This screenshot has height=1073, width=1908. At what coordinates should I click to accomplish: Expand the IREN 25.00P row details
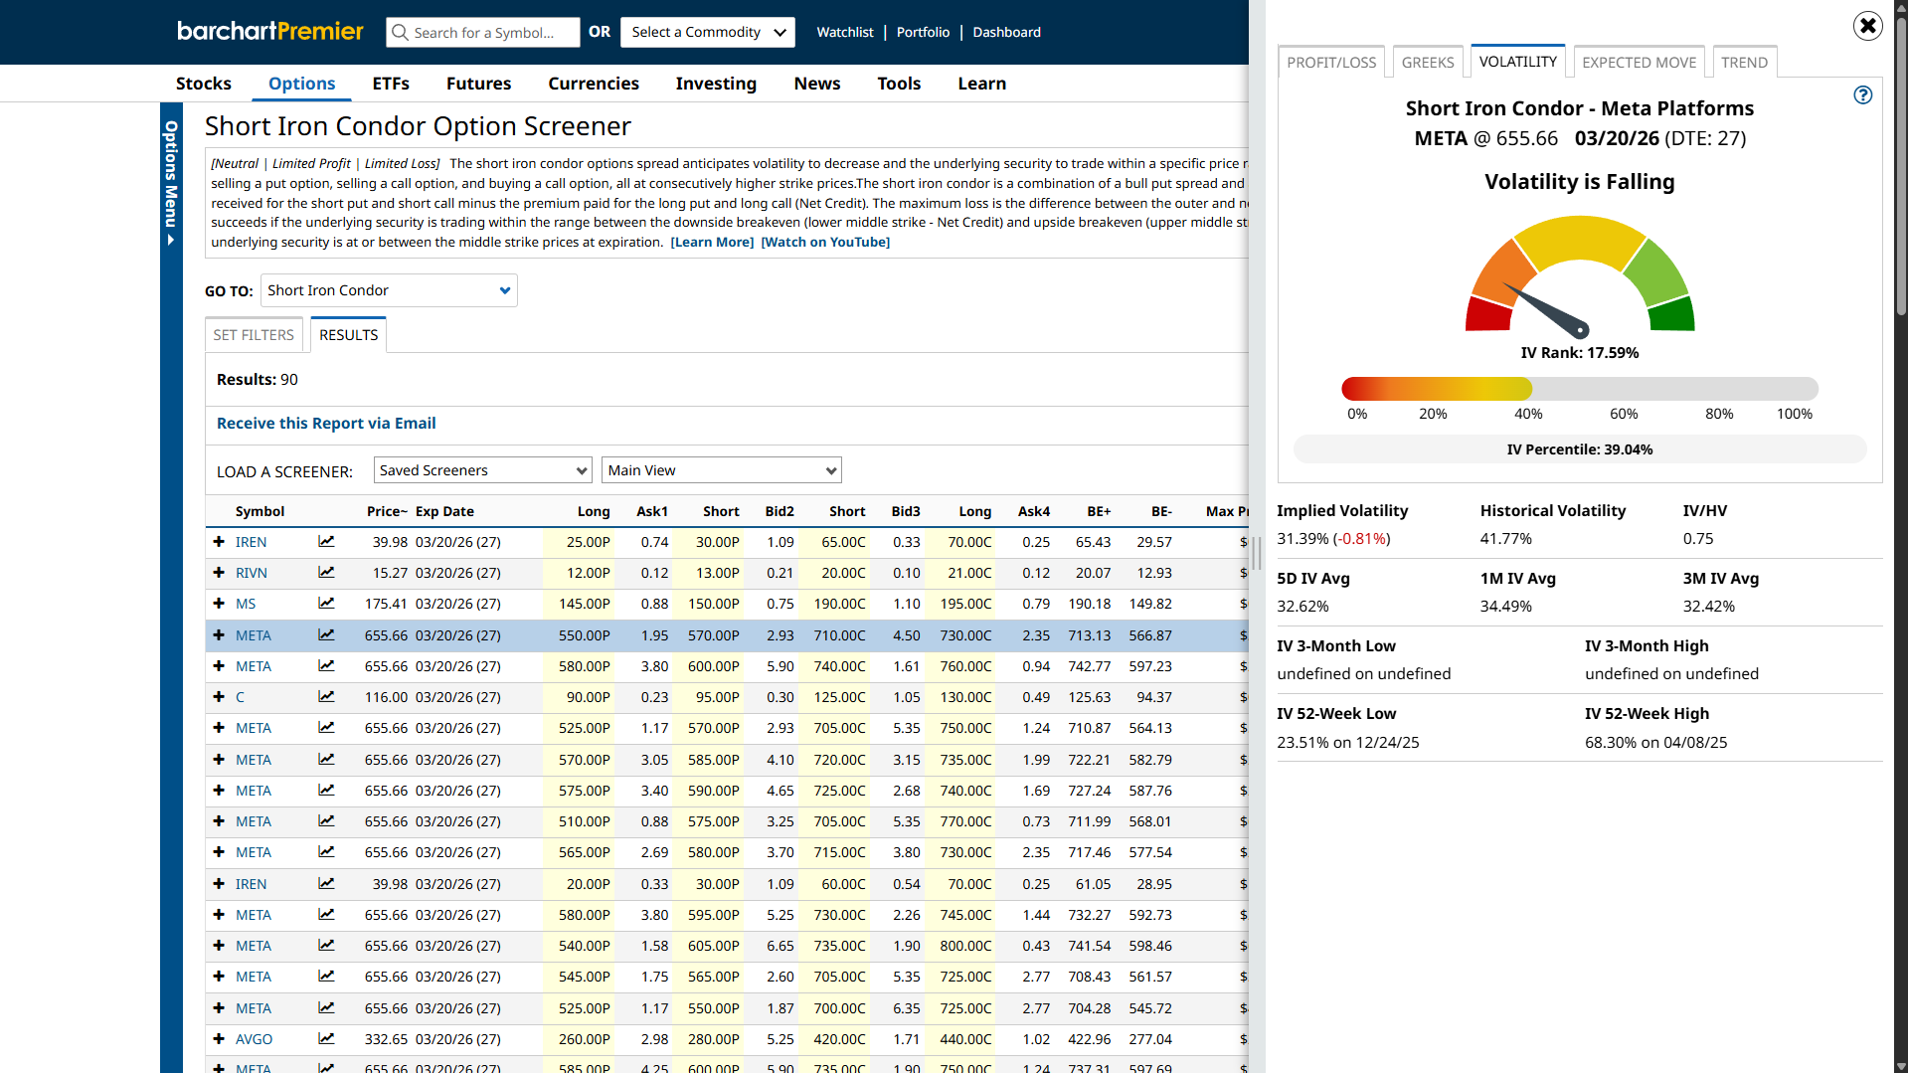(x=219, y=542)
